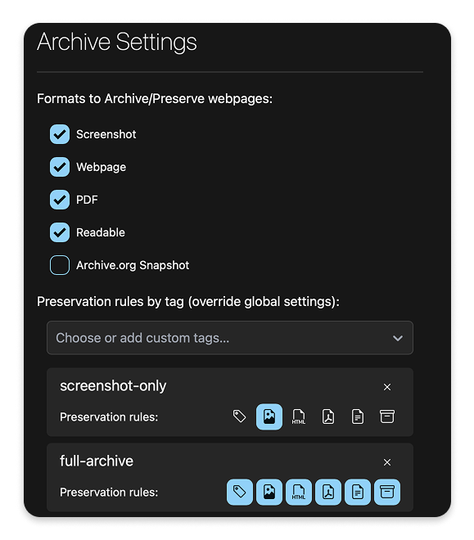Toggle screenshot image icon for screenshot-only
This screenshot has height=540, width=474.
pos(269,416)
